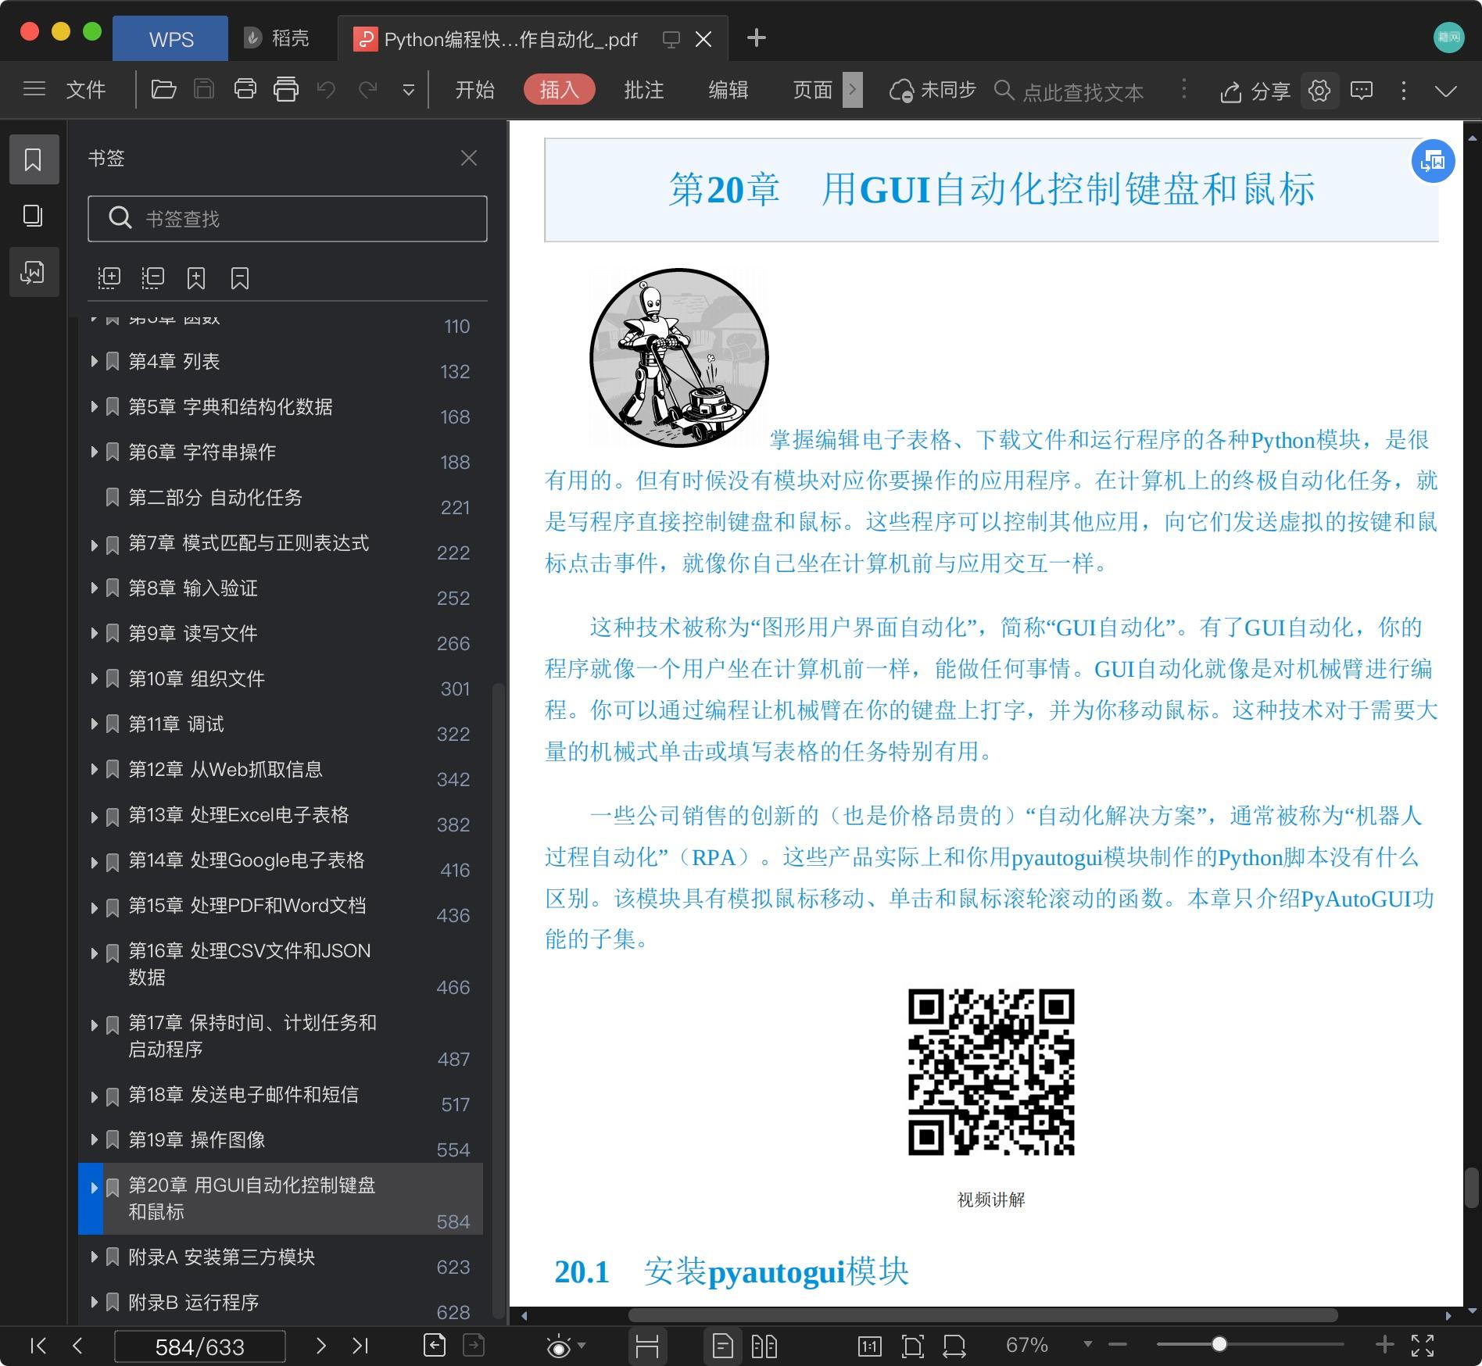Open the vertical three-dot more menu

click(x=1404, y=91)
